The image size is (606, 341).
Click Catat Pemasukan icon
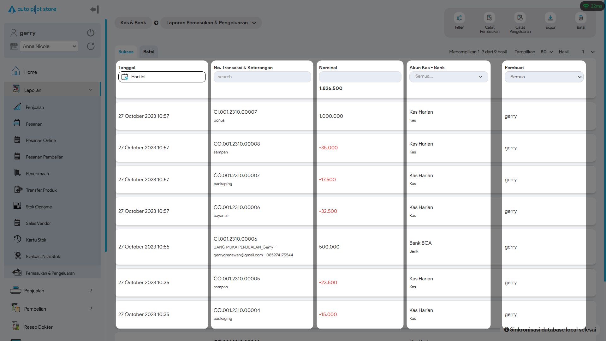(x=490, y=18)
